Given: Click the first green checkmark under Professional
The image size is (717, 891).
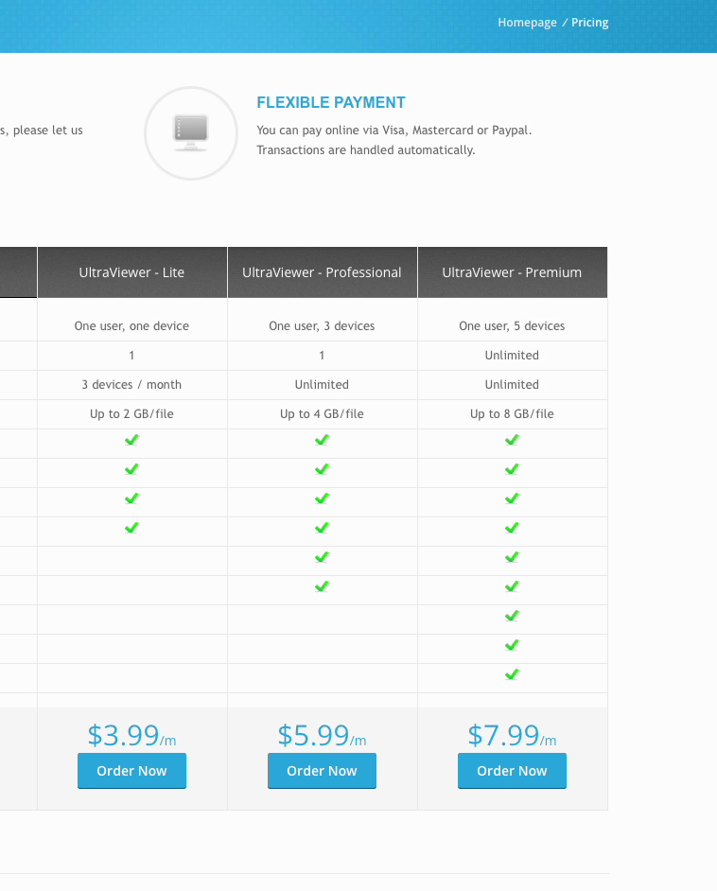Looking at the screenshot, I should [x=322, y=440].
